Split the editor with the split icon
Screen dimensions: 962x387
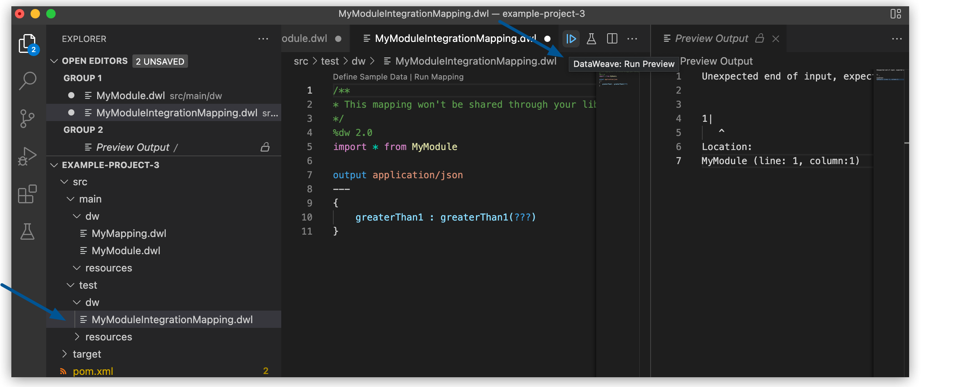pyautogui.click(x=612, y=38)
